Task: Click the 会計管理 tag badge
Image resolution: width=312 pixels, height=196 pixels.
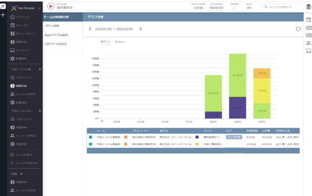Action: point(234,137)
